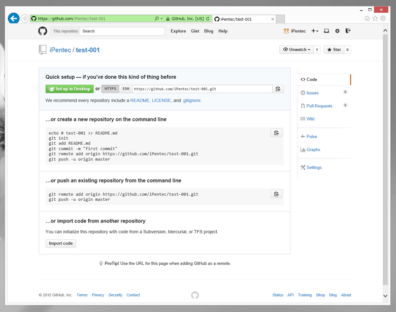396x312 pixels.
Task: Click the stargazers count 0
Action: pos(347,50)
